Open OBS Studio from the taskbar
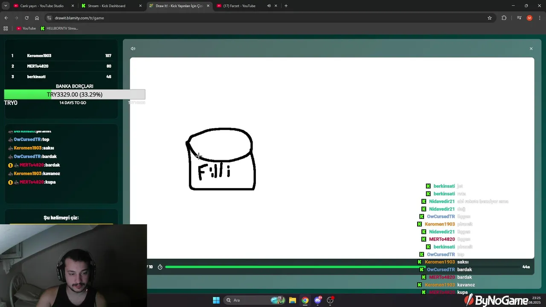Image resolution: width=546 pixels, height=307 pixels. point(330,300)
